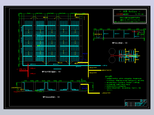Select the 'Co.163.com' text in the title box
The image size is (154, 115).
[x=139, y=14]
